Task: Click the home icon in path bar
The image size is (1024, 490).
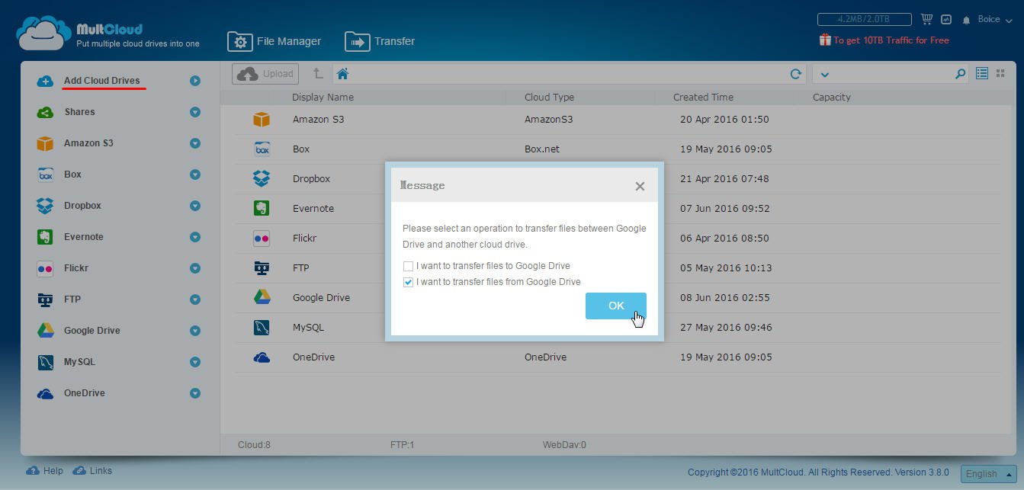Action: tap(342, 74)
